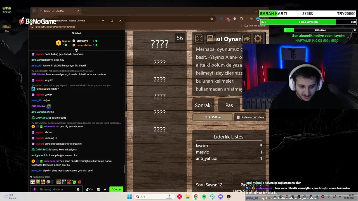Click leaderboard entry mesvic

pyautogui.click(x=202, y=152)
